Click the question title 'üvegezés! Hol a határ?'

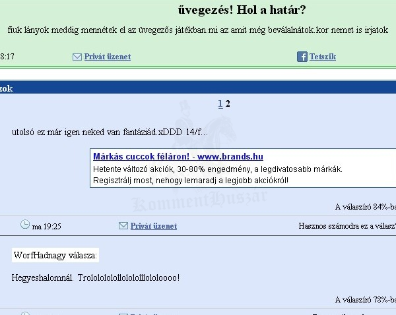pos(242,10)
